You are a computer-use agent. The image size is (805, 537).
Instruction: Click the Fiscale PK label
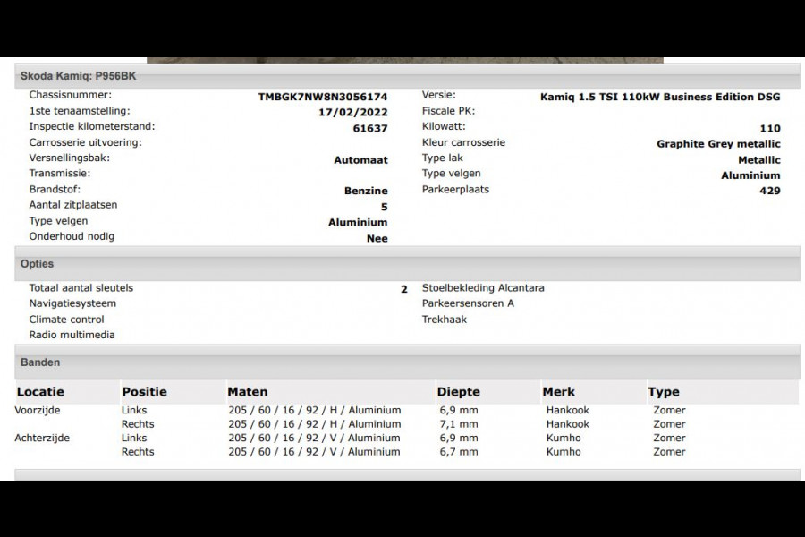(448, 110)
